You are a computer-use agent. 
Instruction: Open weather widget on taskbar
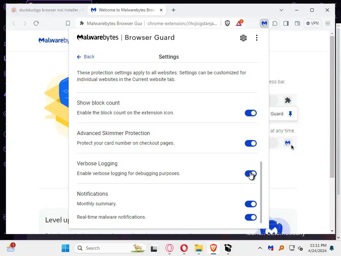[11, 248]
